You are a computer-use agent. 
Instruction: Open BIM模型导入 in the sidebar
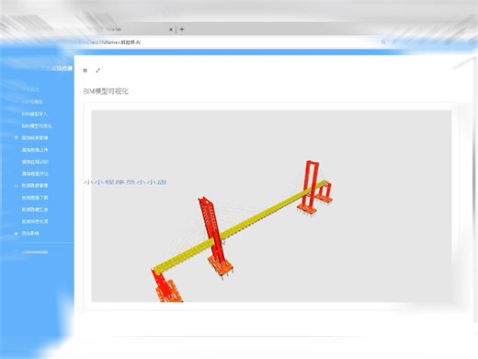(x=35, y=114)
